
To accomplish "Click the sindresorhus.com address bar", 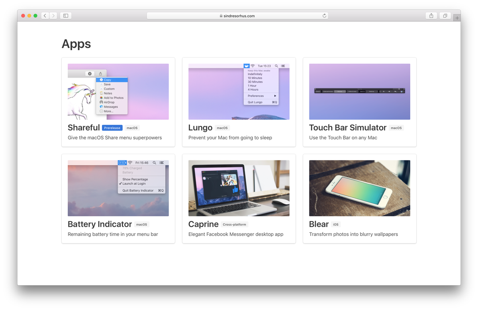I will coord(237,16).
